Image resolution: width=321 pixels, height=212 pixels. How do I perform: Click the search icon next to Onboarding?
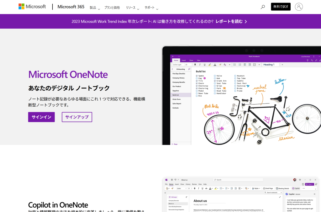pos(189,69)
